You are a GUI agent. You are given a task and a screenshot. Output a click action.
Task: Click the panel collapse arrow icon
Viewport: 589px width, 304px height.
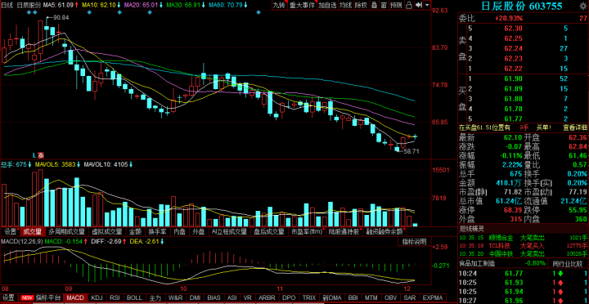coord(420,5)
